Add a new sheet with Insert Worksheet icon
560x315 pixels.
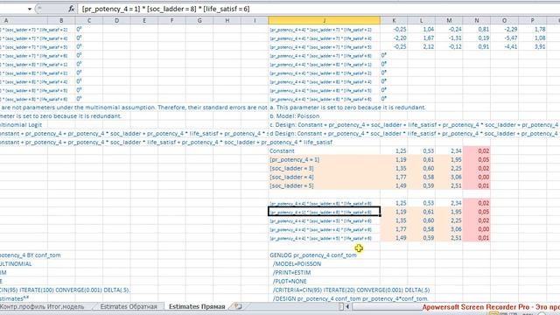[x=238, y=306]
